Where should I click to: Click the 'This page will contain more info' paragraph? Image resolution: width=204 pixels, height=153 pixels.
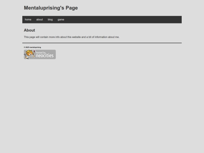(x=71, y=37)
